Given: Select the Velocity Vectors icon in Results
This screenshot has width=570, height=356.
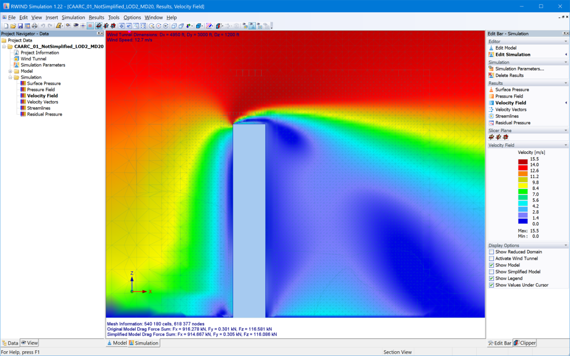Looking at the screenshot, I should [492, 109].
